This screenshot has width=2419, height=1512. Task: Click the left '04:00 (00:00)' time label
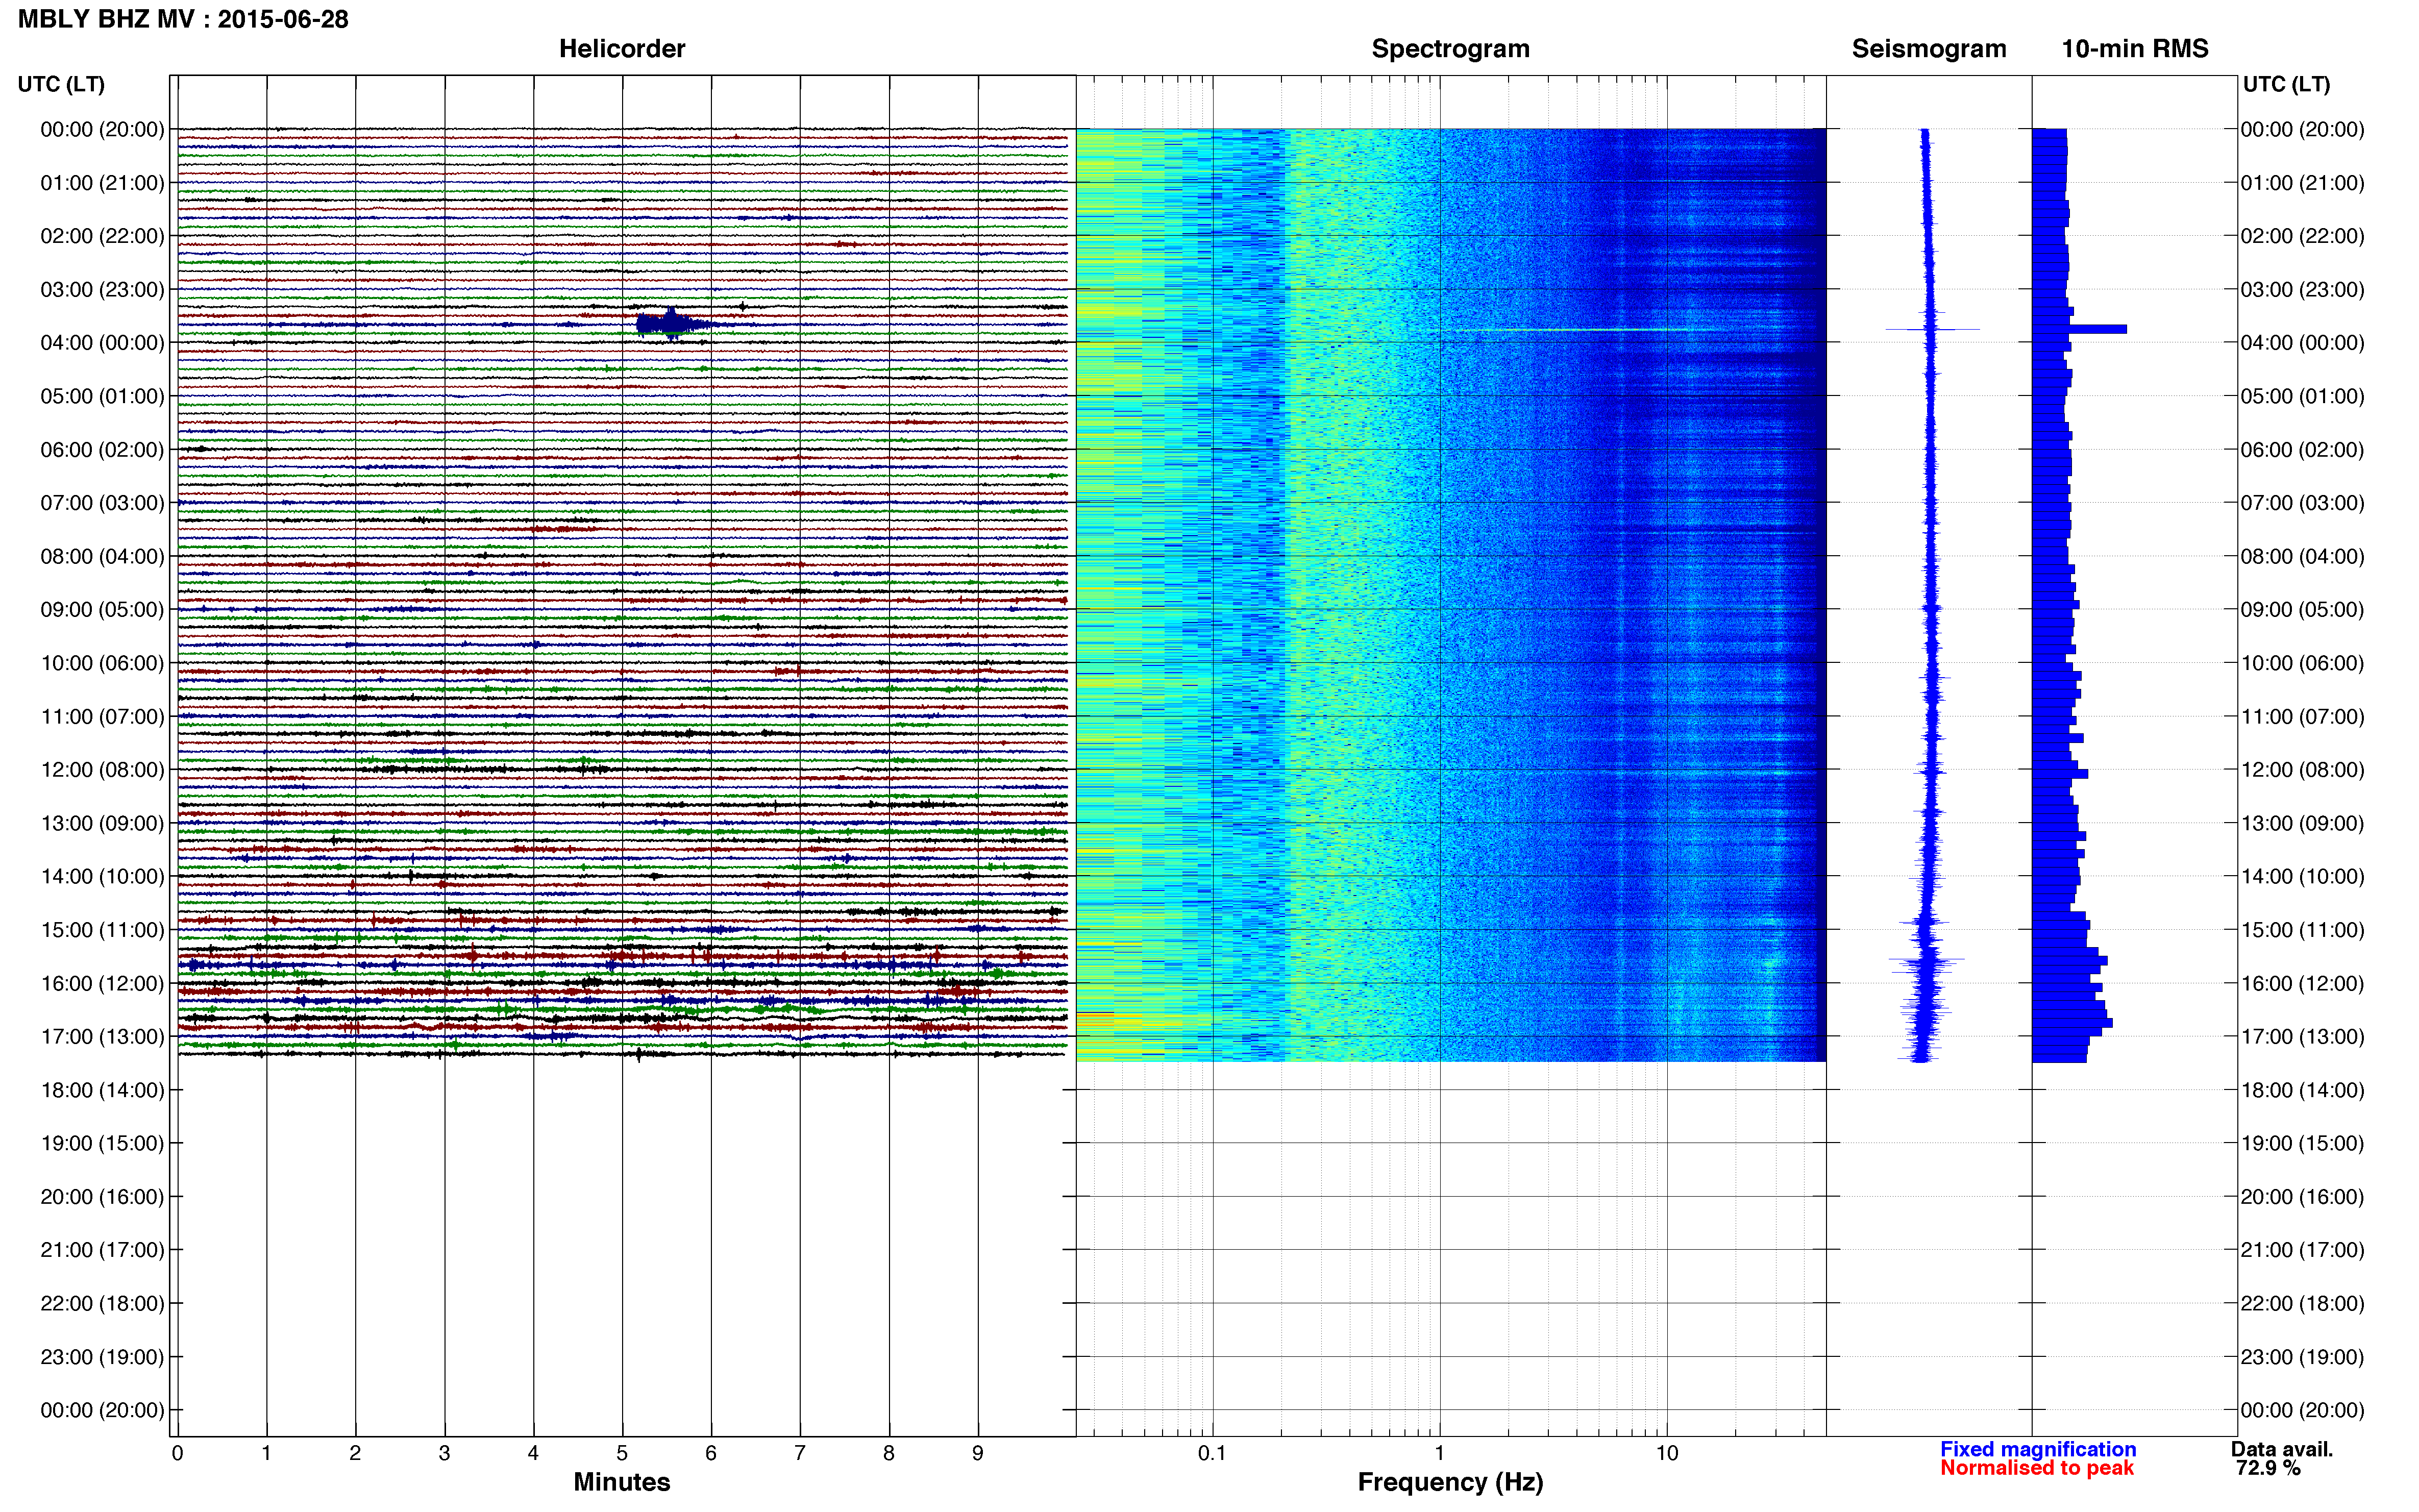click(102, 343)
